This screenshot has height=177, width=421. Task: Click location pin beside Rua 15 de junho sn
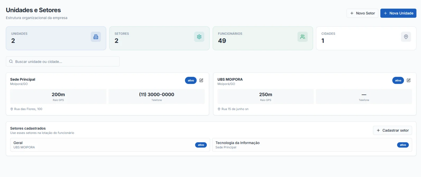coord(219,109)
